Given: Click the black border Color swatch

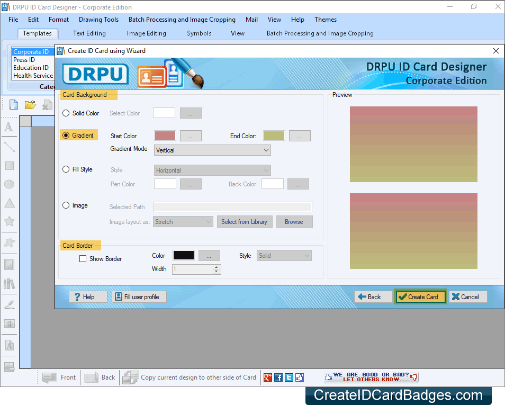Looking at the screenshot, I should pos(184,255).
